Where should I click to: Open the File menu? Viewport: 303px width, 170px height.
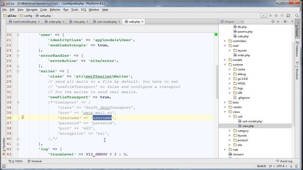click(x=4, y=9)
